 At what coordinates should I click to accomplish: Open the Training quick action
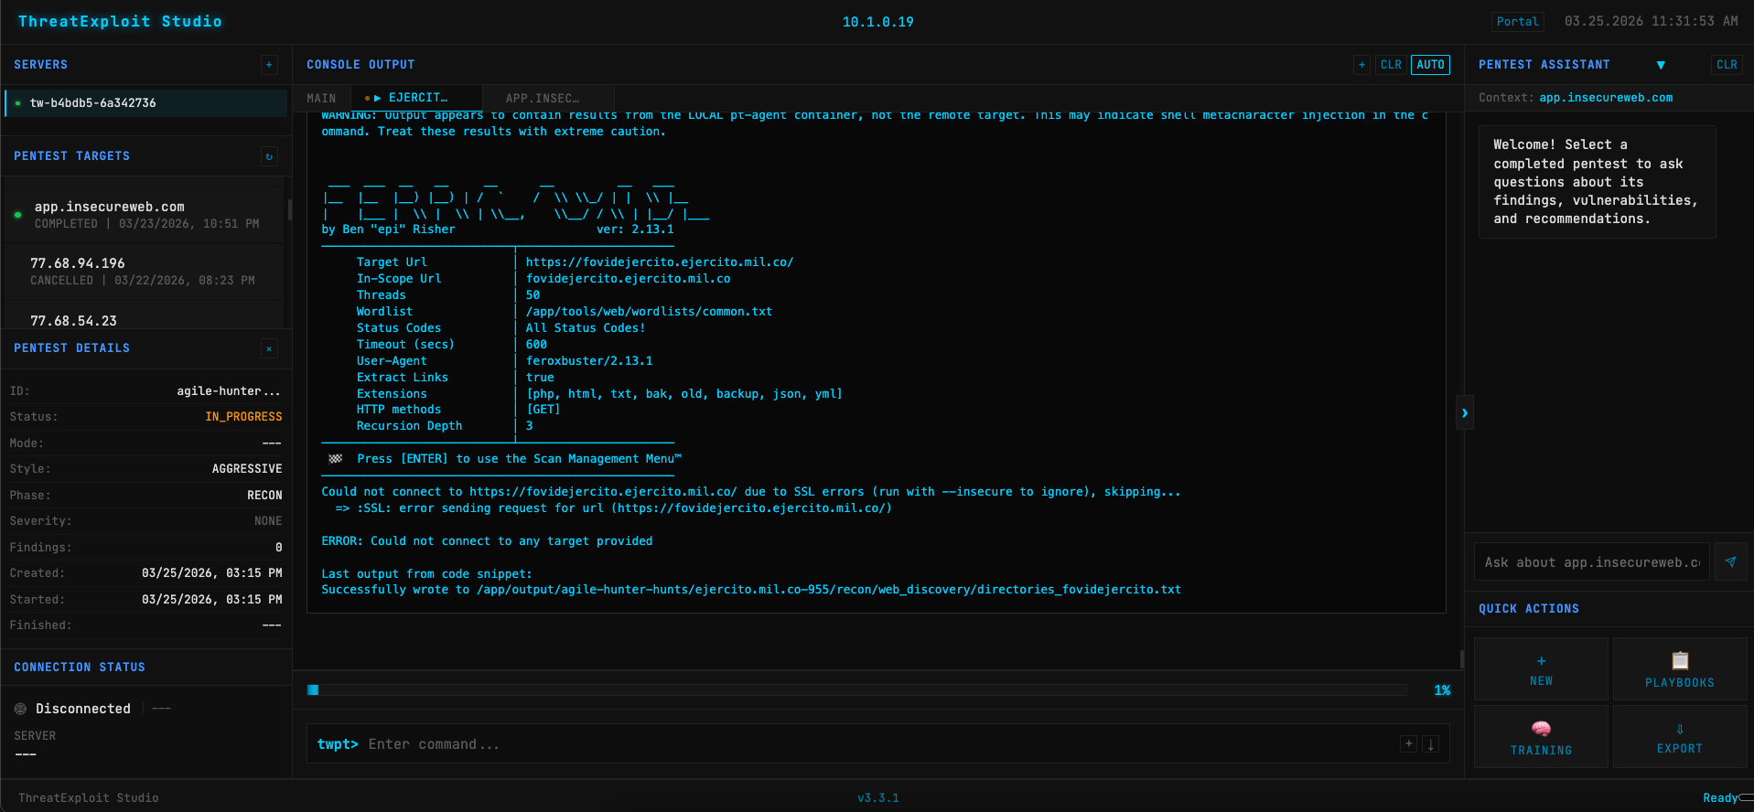click(x=1541, y=737)
